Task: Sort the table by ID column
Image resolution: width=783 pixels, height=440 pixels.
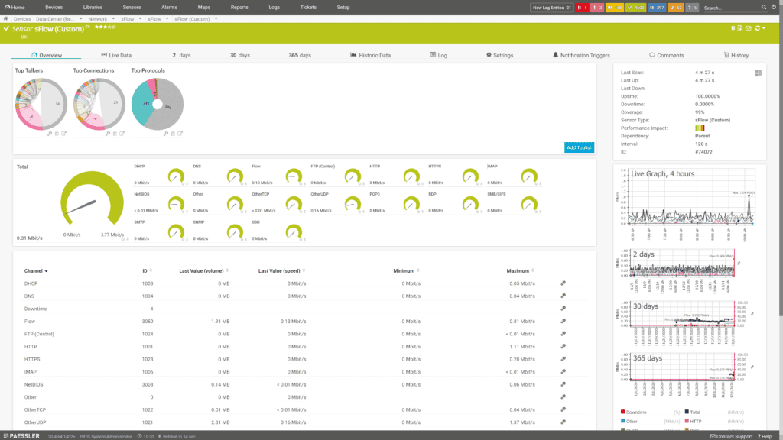Action: tap(147, 271)
